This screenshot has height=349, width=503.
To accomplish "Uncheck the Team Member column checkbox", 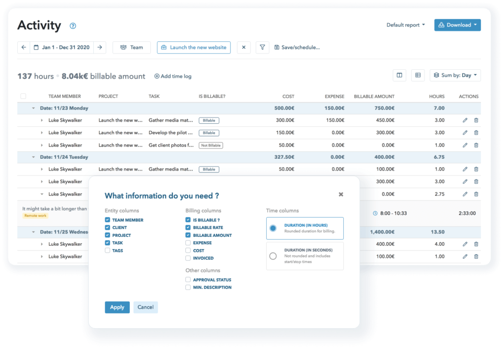I will click(108, 220).
